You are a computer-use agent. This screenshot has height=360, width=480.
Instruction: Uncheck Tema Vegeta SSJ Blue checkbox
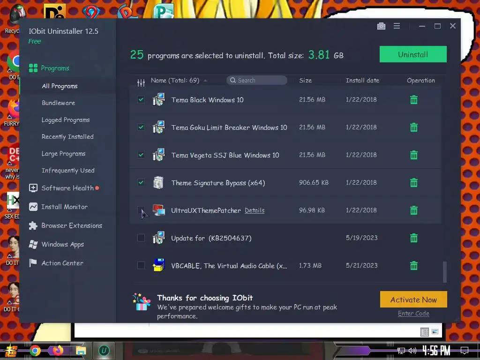141,155
